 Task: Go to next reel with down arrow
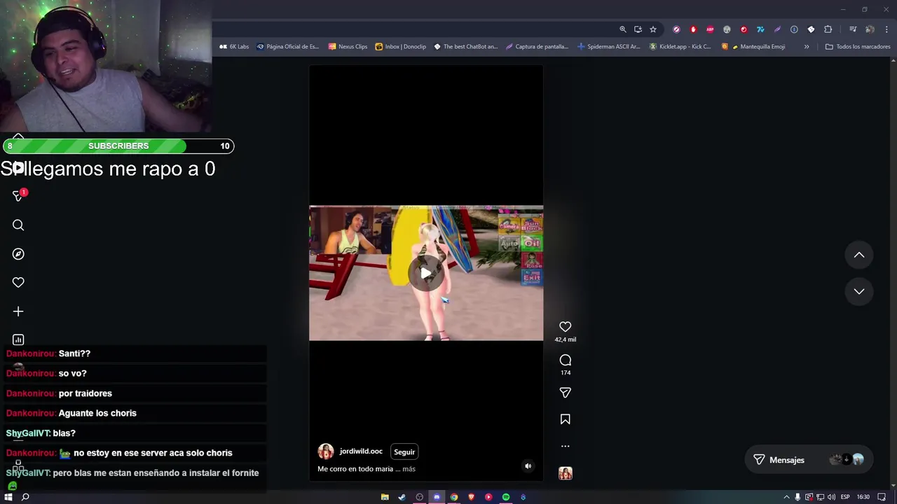pyautogui.click(x=859, y=291)
